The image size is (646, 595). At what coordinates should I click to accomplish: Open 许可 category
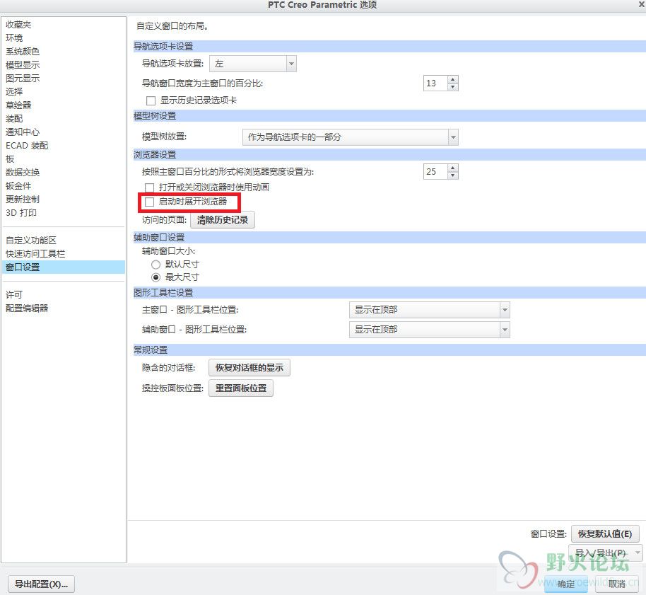[x=14, y=294]
